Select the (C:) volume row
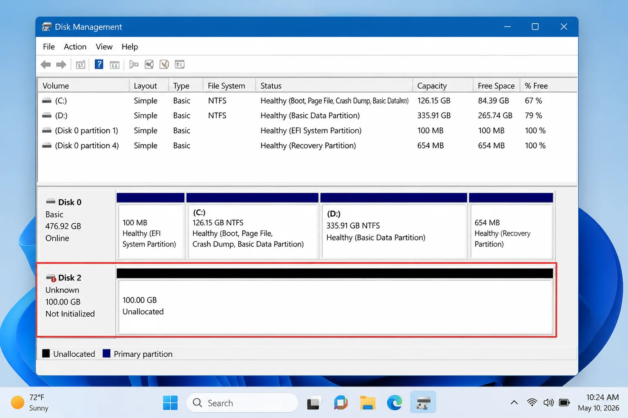 (x=307, y=100)
